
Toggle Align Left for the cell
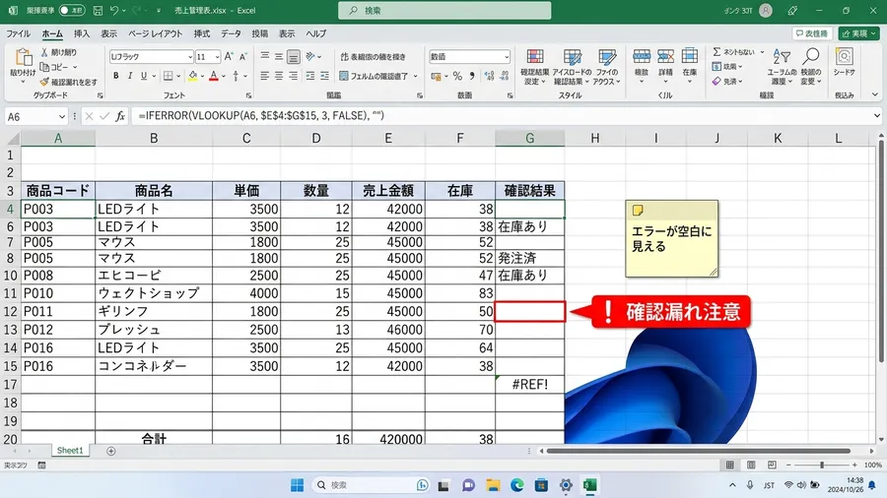[265, 76]
